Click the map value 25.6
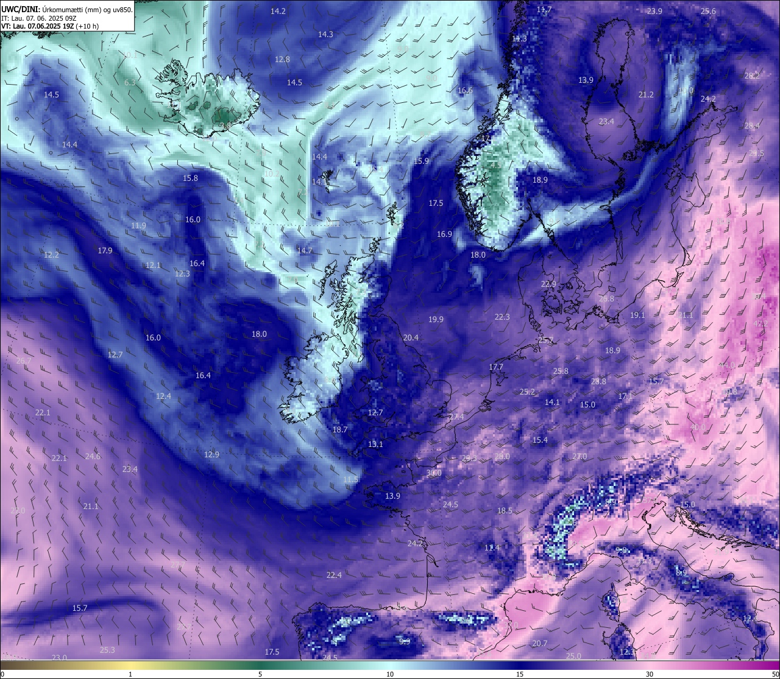Screen dimensions: 780x679 pyautogui.click(x=708, y=12)
